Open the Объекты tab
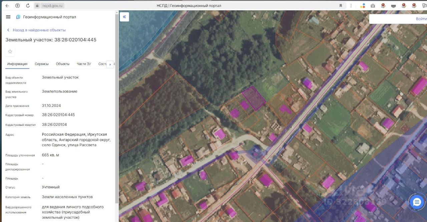The height and width of the screenshot is (222, 427). coord(63,64)
